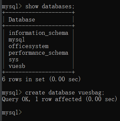Select the performance_schema row
The height and width of the screenshot is (121, 120).
click(x=38, y=53)
